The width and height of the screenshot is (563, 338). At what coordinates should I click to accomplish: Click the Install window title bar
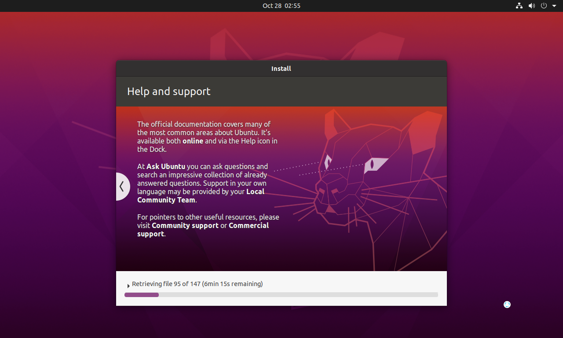[281, 69]
